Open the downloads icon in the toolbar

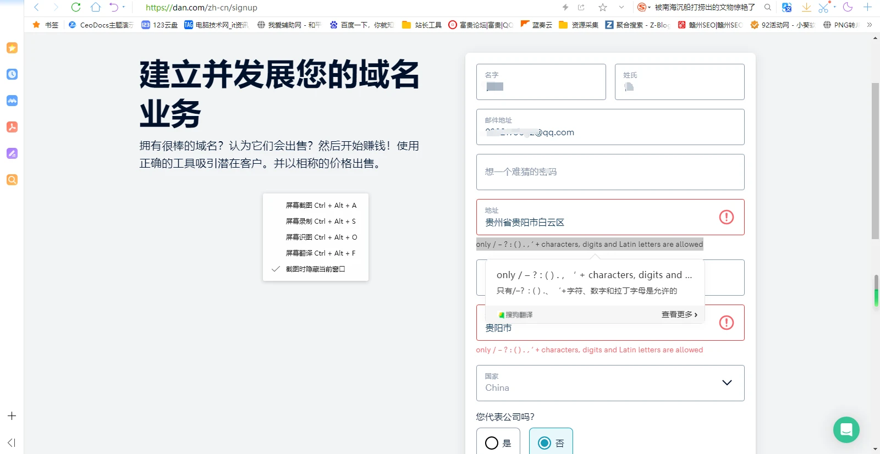(x=806, y=7)
